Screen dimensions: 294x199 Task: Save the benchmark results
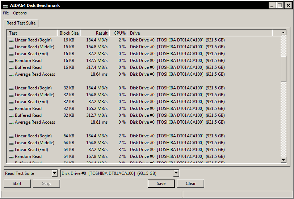161,183
